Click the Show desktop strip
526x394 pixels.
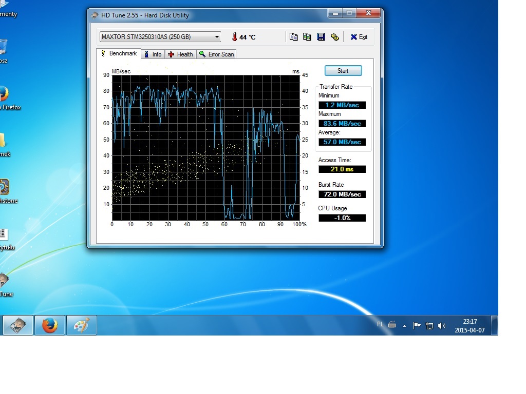click(x=495, y=325)
